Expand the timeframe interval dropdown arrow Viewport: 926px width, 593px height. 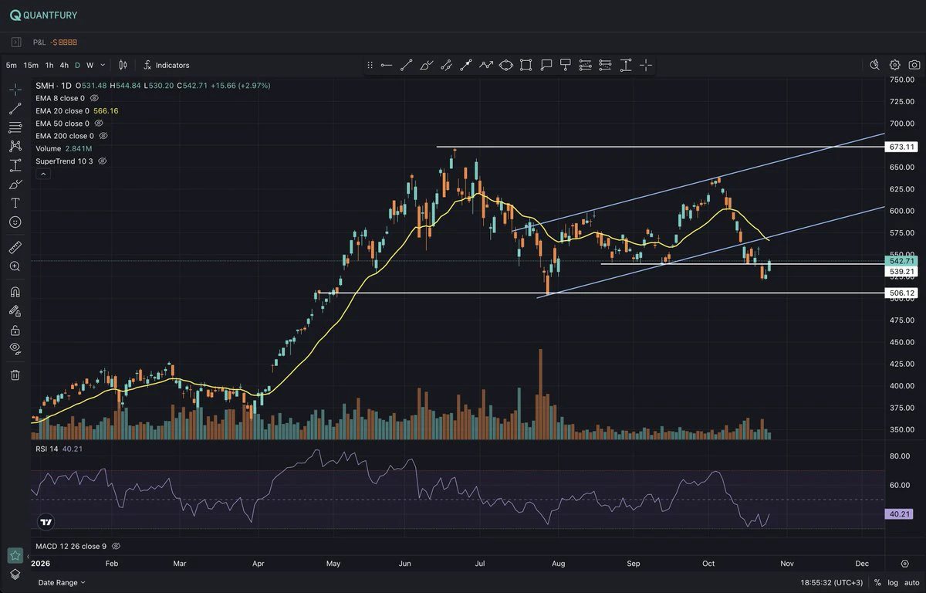tap(103, 65)
